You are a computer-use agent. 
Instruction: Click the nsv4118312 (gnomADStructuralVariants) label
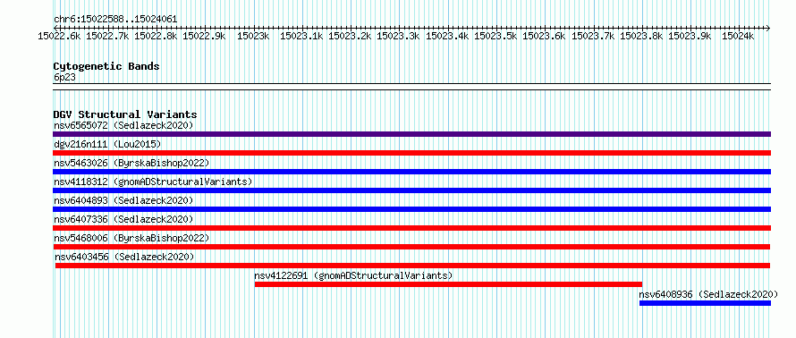[153, 182]
